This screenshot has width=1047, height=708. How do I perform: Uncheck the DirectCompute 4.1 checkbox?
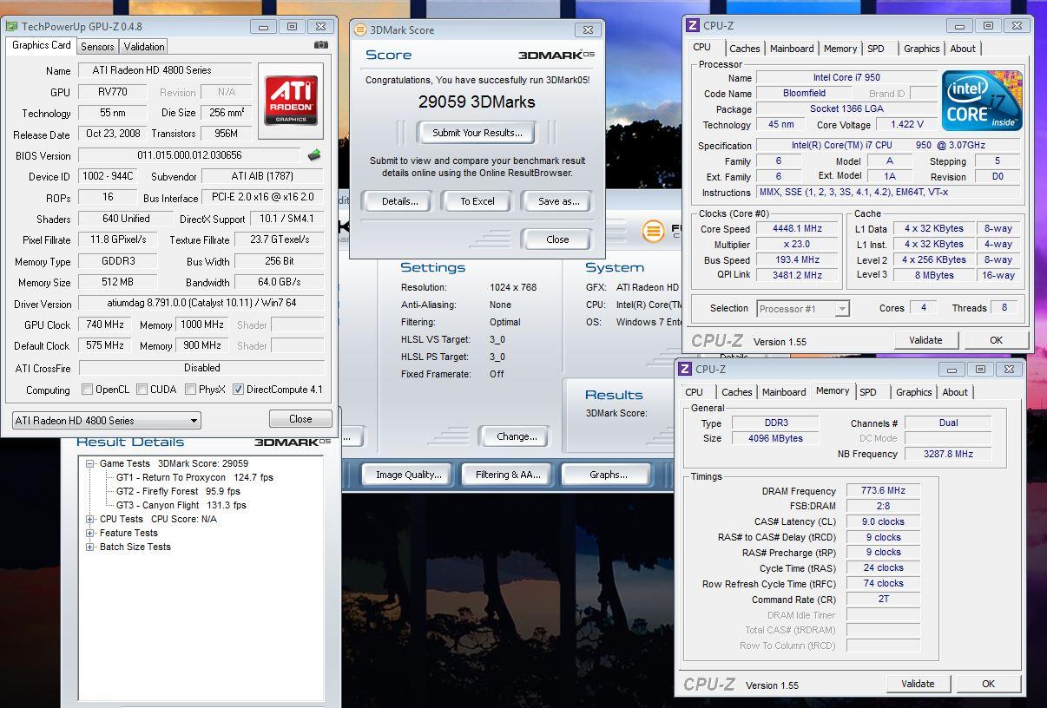238,390
